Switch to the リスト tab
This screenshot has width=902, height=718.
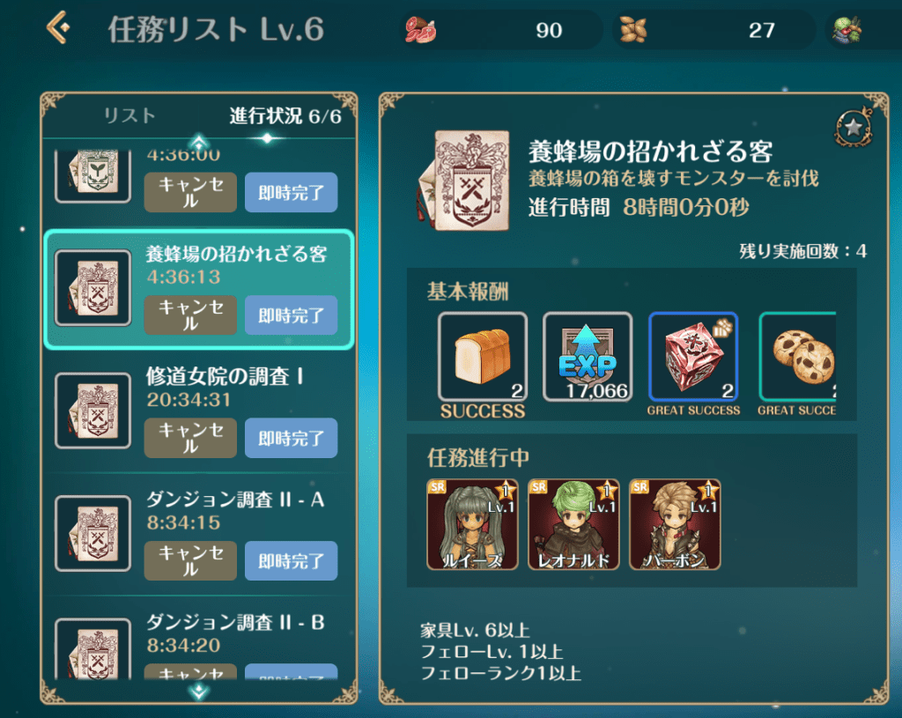coord(129,115)
